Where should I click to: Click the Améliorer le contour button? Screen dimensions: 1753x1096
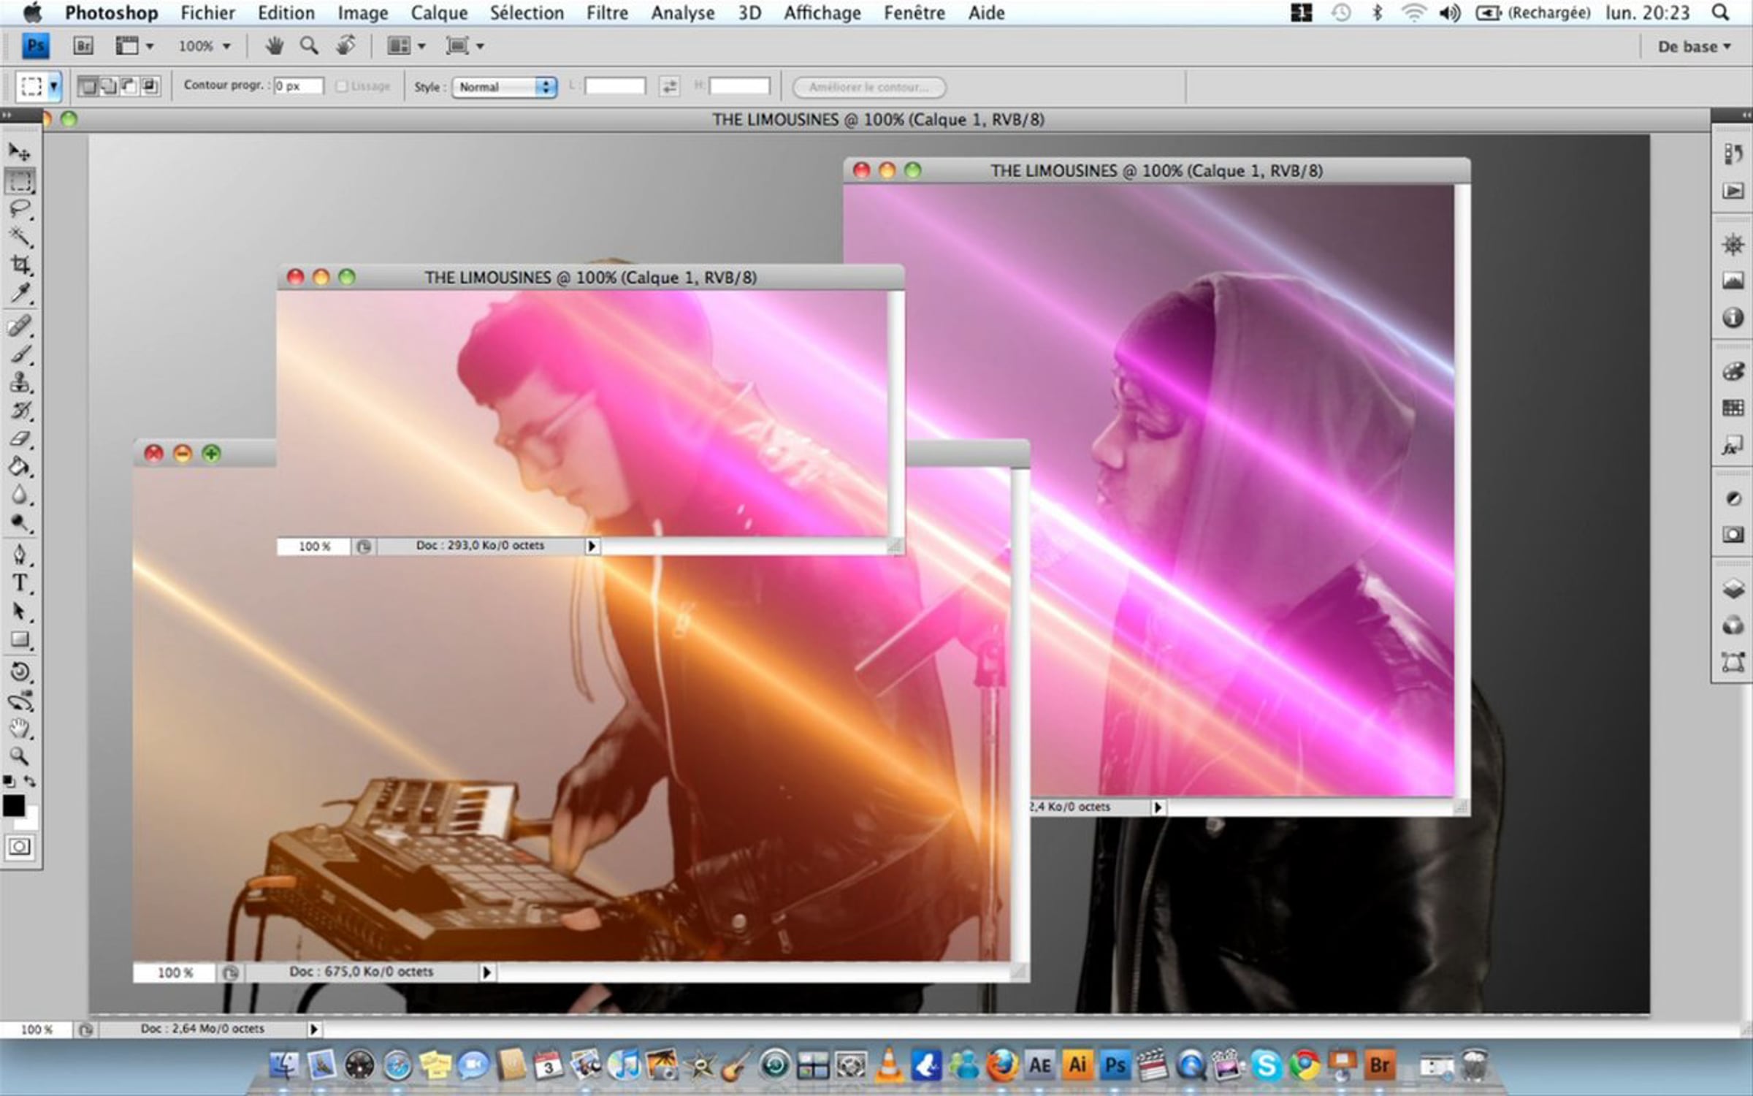point(869,87)
